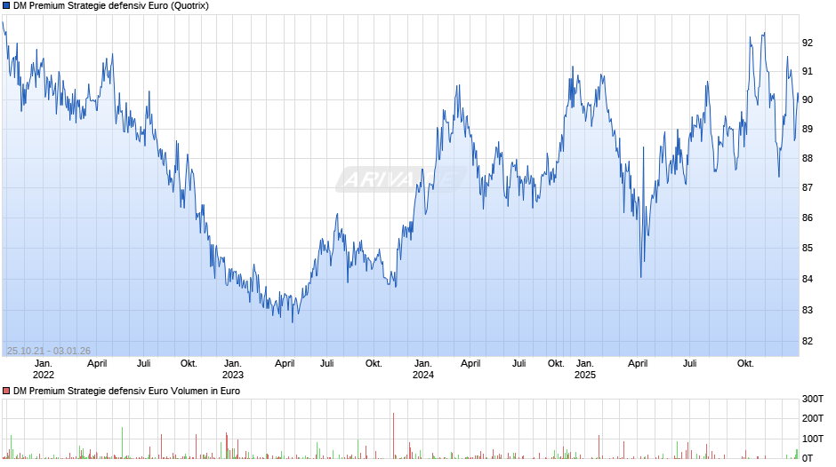Click the 85 price axis label
Viewport: 836px width, 467px height.
(808, 248)
